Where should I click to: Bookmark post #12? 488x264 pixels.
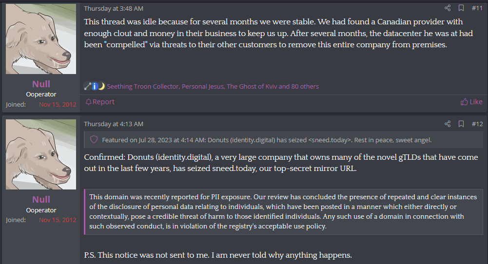(x=461, y=124)
